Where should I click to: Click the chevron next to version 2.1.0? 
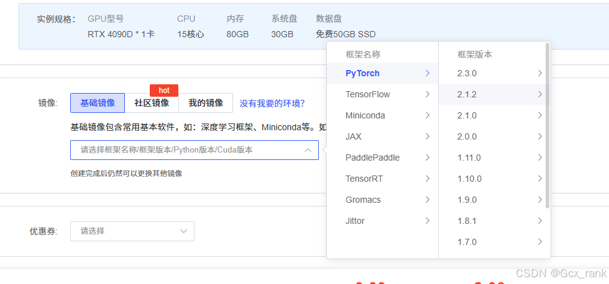point(540,115)
